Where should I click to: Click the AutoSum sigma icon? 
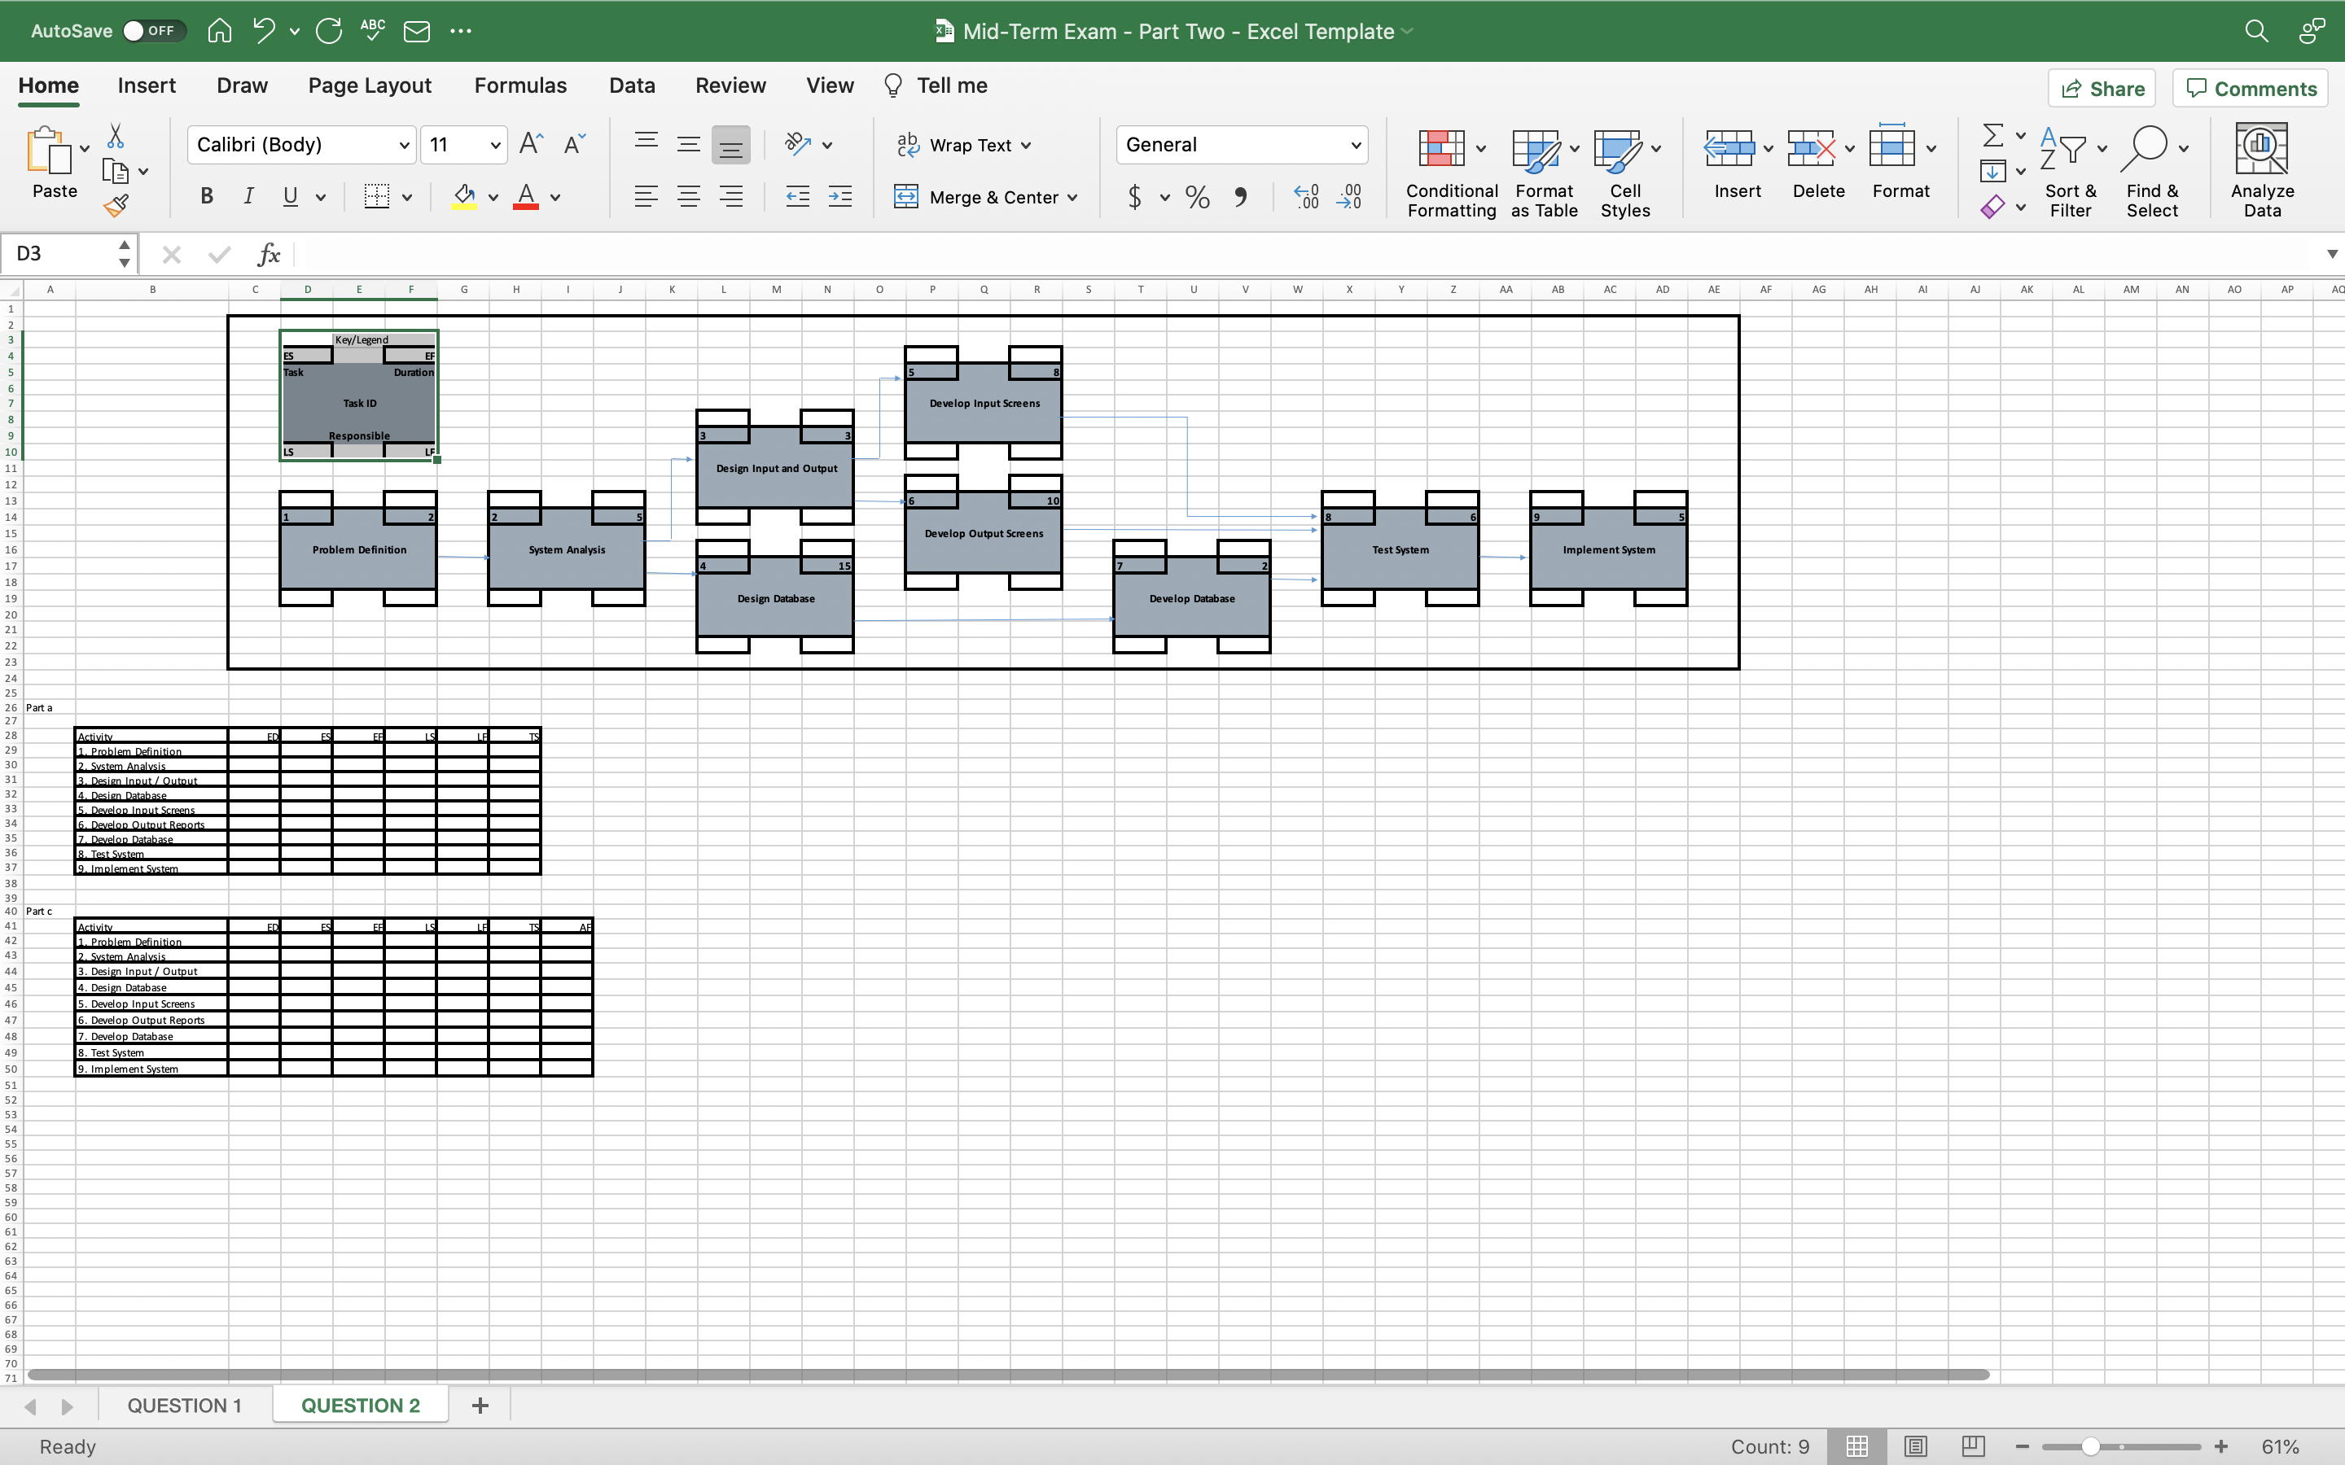coord(1992,136)
